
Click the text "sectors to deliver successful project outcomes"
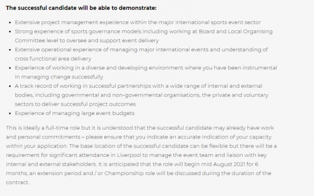click(x=75, y=104)
